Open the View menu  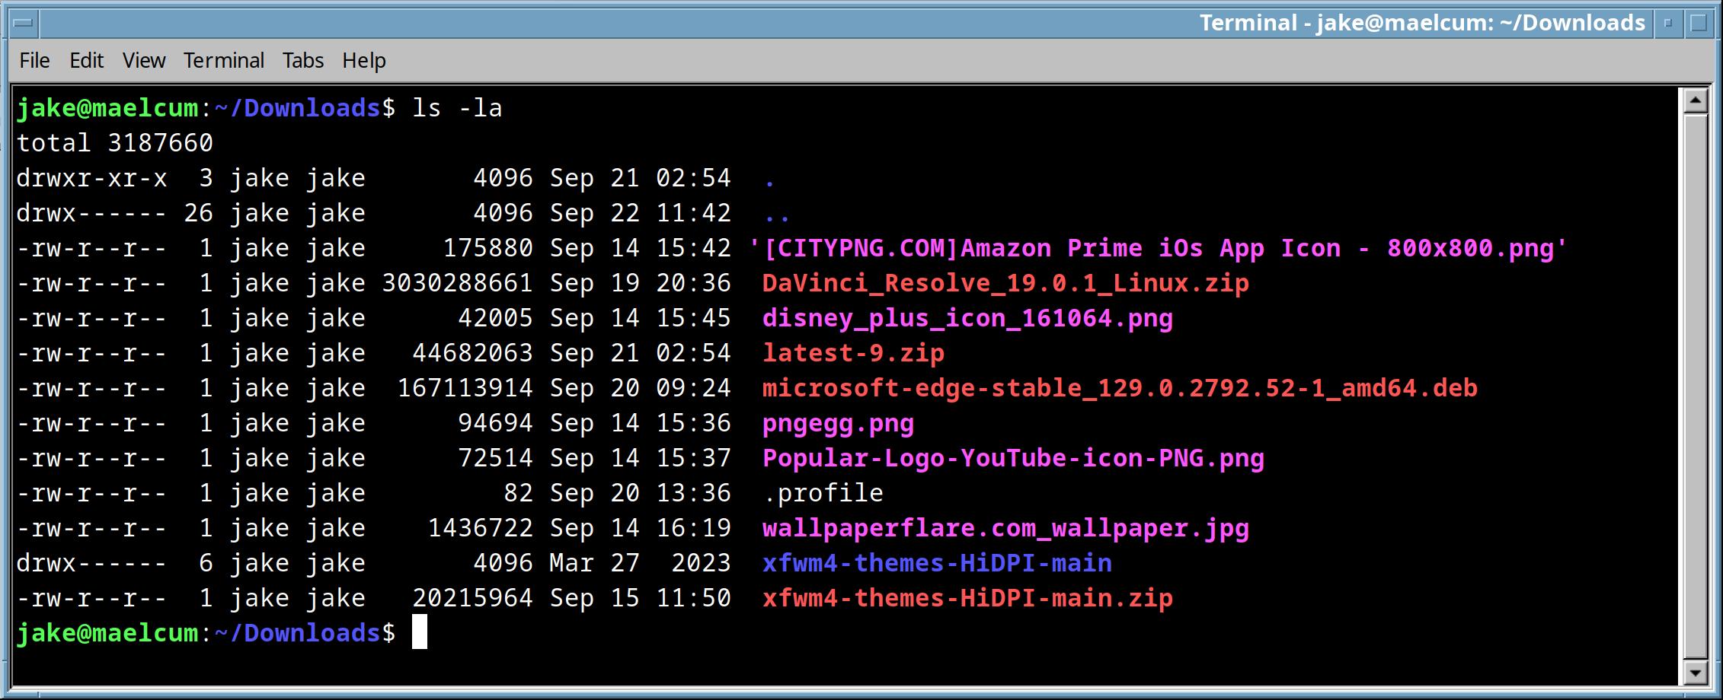coord(144,60)
